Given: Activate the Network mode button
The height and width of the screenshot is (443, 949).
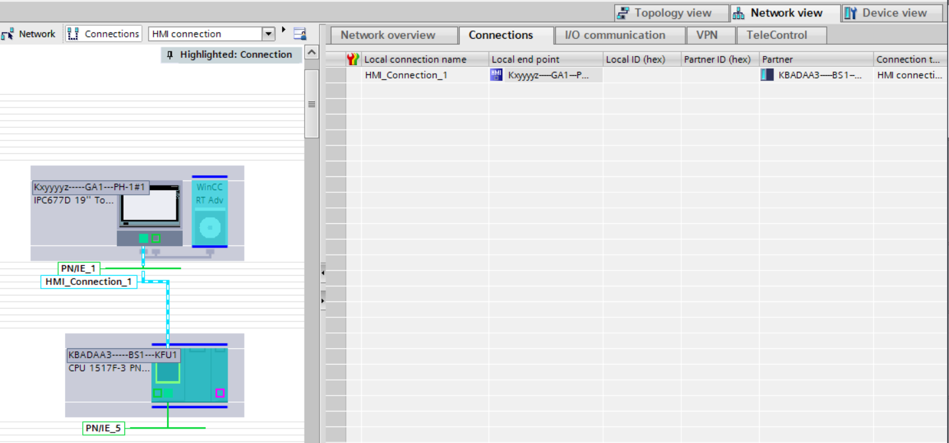Looking at the screenshot, I should pyautogui.click(x=29, y=34).
